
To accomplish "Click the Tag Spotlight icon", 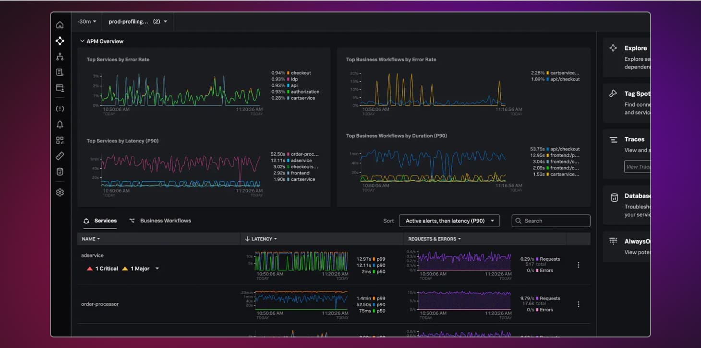I will pyautogui.click(x=613, y=94).
